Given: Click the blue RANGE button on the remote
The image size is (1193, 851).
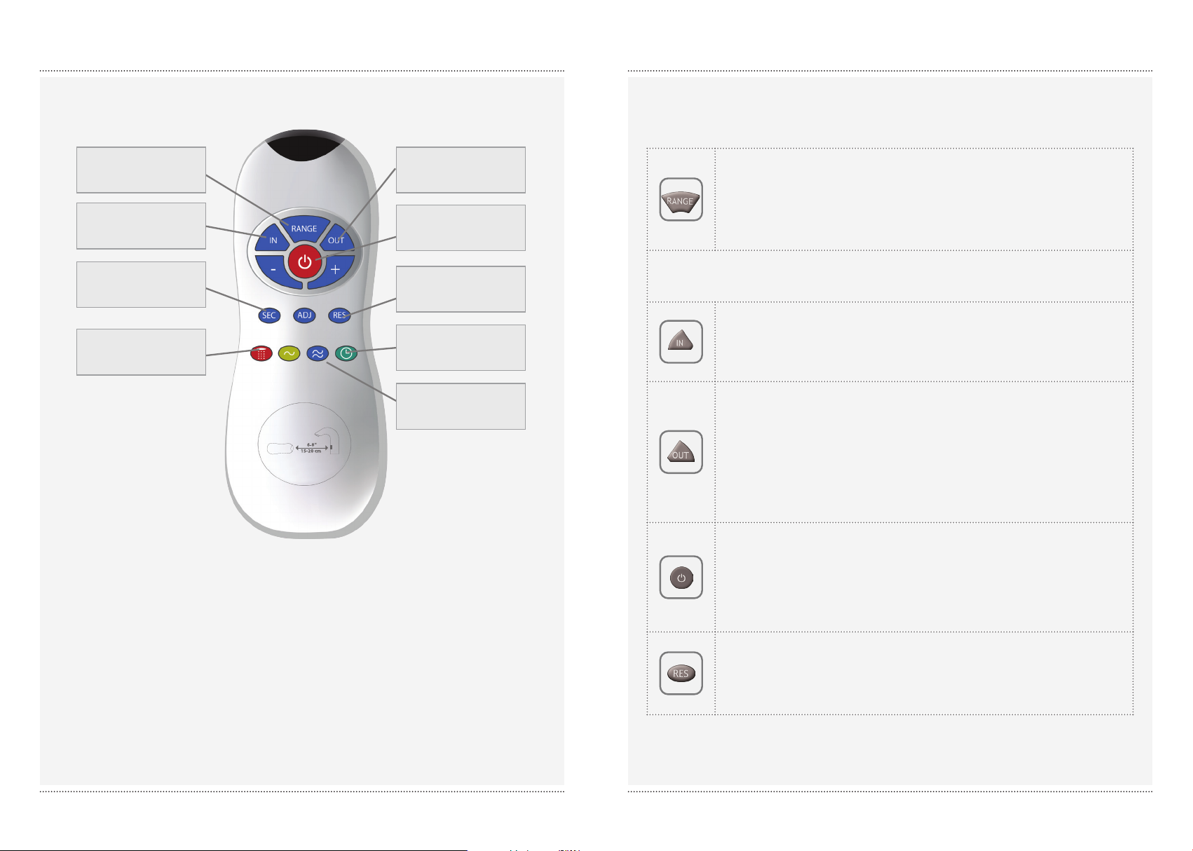Looking at the screenshot, I should coord(304,226).
